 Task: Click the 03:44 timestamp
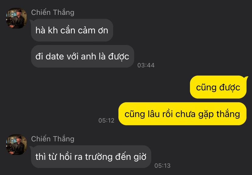(146, 65)
